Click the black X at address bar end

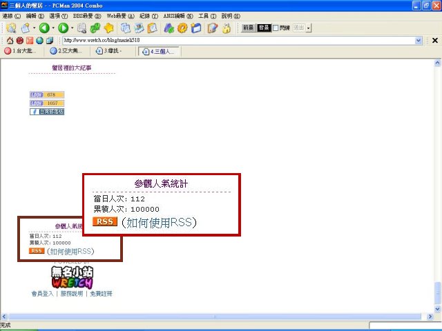tap(435, 41)
